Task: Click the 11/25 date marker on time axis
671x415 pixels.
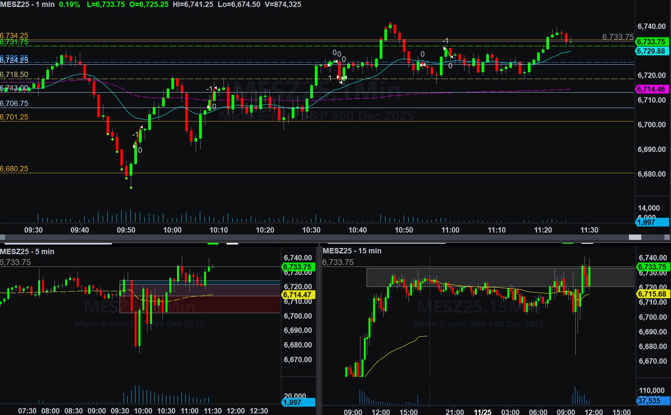Action: [482, 412]
